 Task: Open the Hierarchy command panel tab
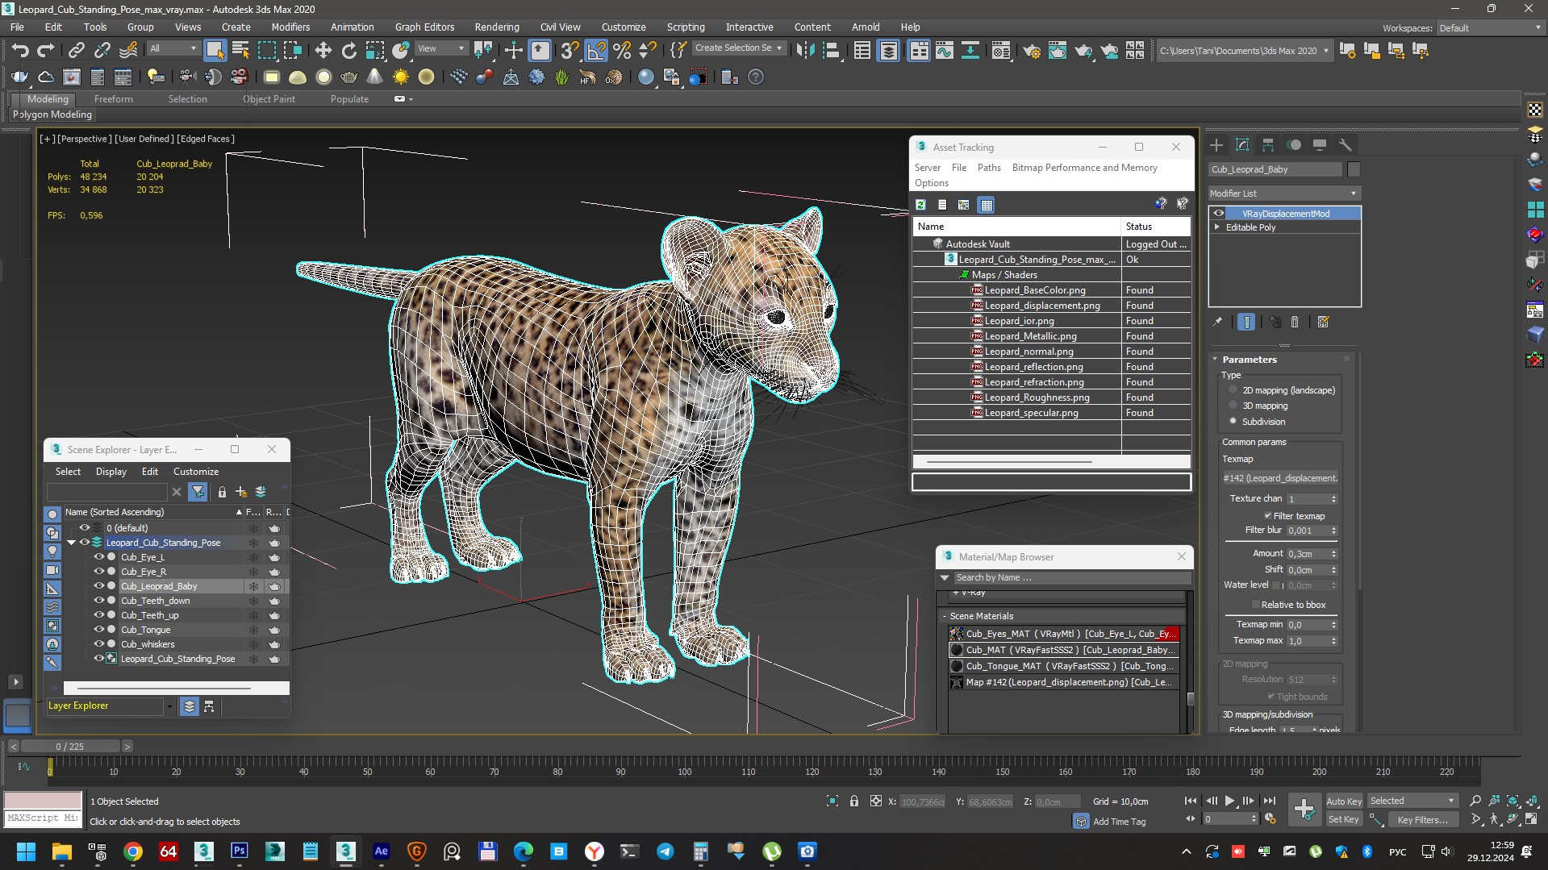1268,145
